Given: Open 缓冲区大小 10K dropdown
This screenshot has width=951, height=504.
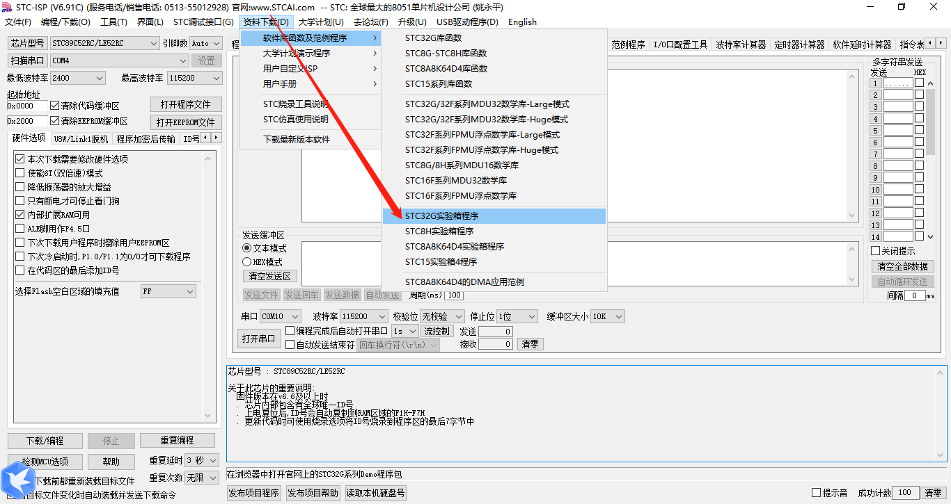Looking at the screenshot, I should [607, 316].
